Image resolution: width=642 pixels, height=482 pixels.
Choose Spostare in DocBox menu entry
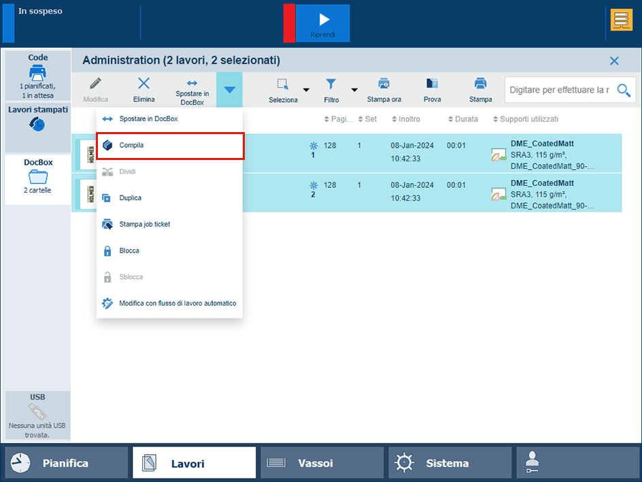click(x=169, y=119)
